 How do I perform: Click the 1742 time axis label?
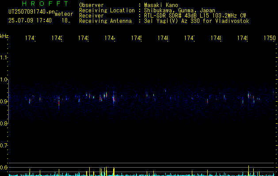tap(57, 38)
